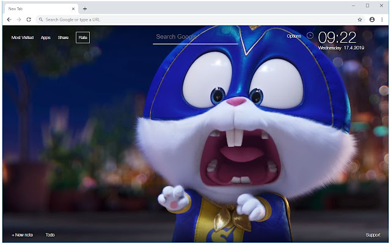Click the Support link

point(373,235)
